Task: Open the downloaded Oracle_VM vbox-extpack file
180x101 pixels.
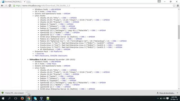Action: (13, 93)
